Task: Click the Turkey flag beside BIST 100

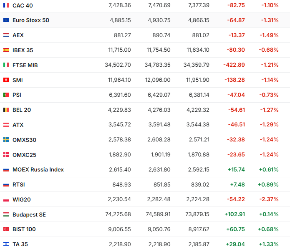Action: [x=6, y=229]
